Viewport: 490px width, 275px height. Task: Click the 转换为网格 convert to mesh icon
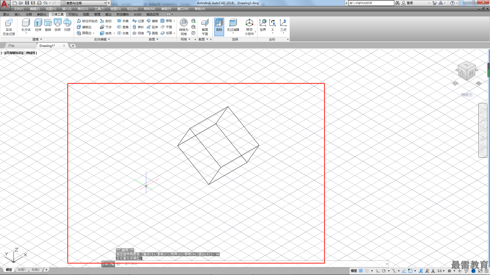(x=184, y=27)
